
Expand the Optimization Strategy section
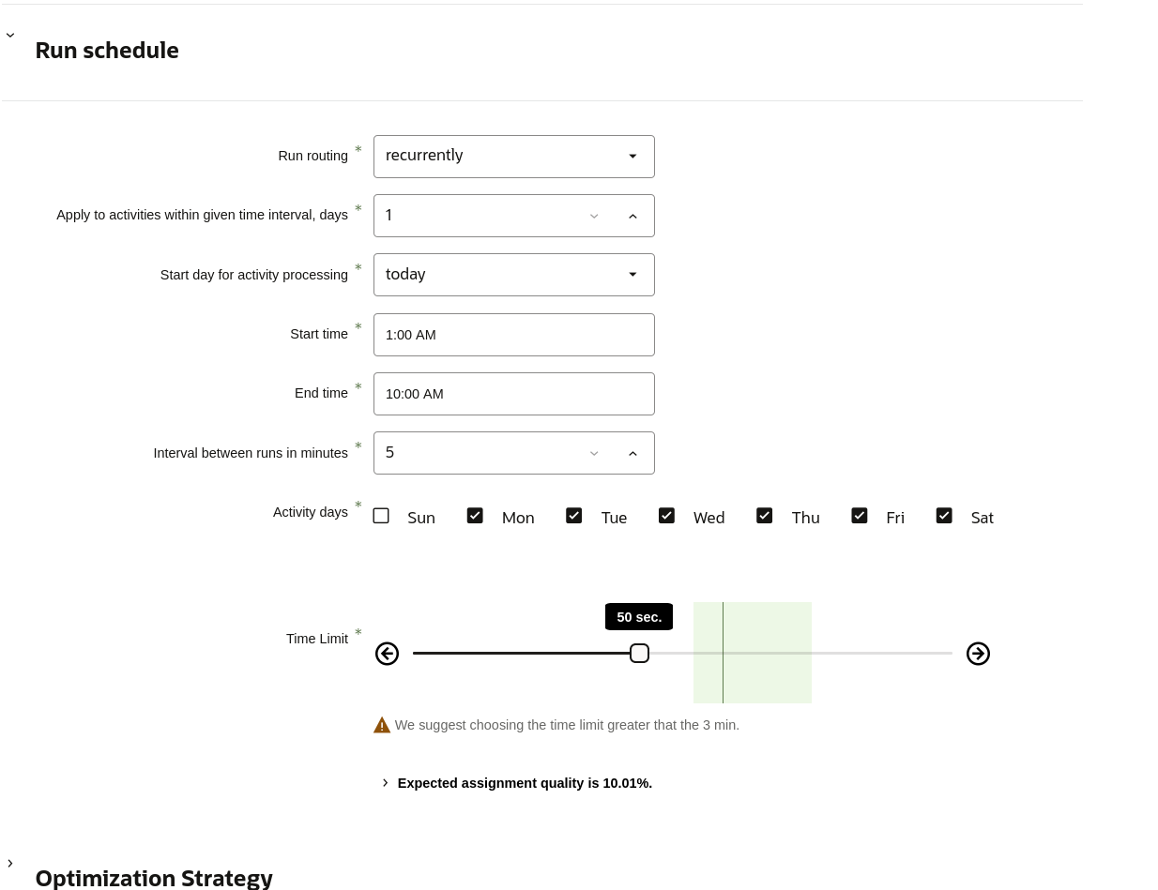pyautogui.click(x=10, y=863)
